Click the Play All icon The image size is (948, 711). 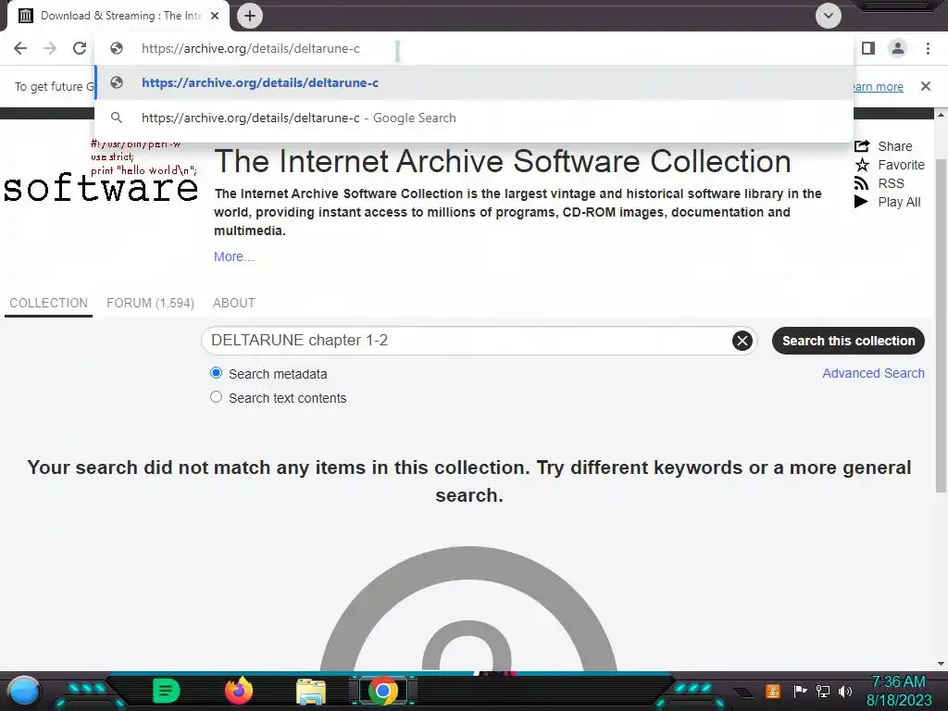[861, 202]
